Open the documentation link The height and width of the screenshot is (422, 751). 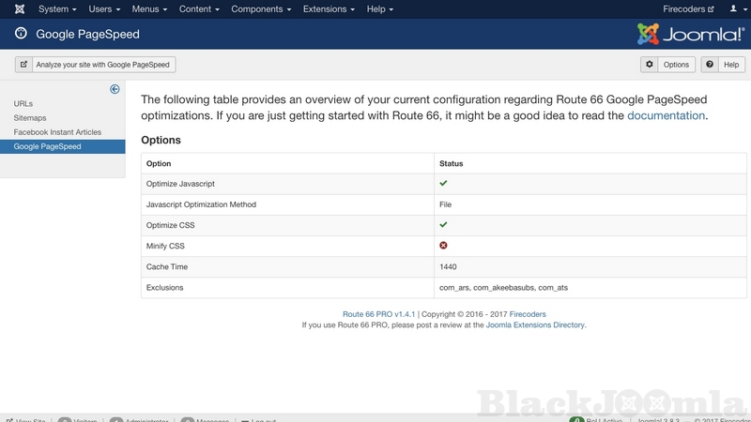point(666,115)
